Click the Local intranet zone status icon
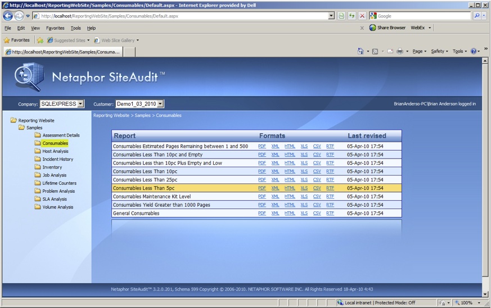Screen dimensions: 491x308 coord(340,303)
